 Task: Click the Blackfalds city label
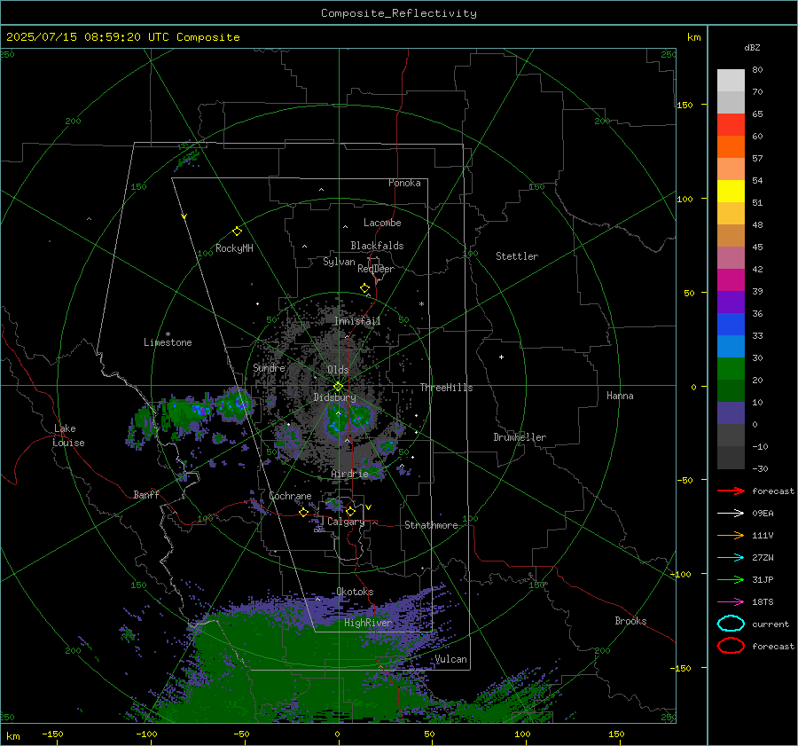377,246
